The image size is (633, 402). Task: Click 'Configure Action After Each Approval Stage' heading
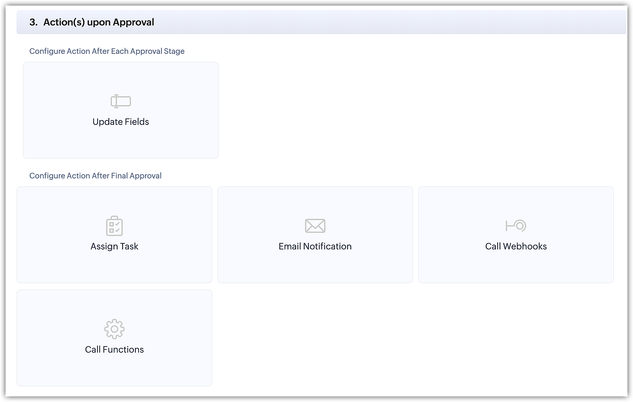107,51
